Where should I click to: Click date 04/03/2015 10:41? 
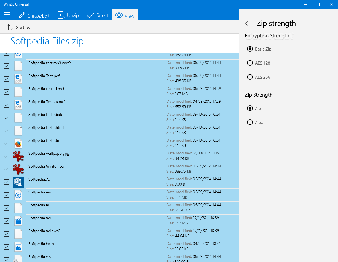pyautogui.click(x=207, y=243)
